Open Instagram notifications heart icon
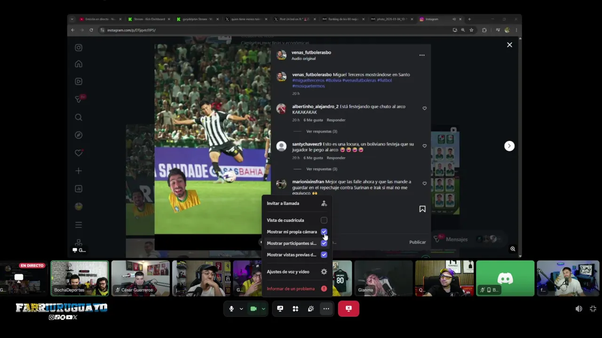Image resolution: width=602 pixels, height=338 pixels. (79, 153)
